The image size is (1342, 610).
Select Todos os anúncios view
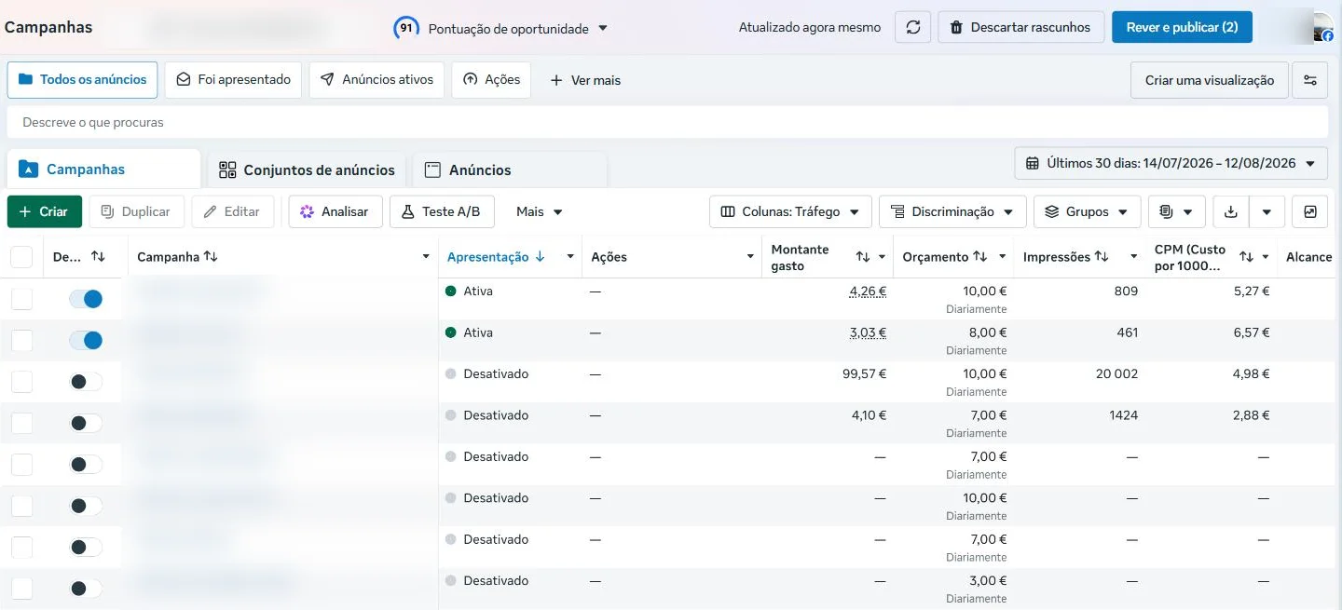[x=82, y=80]
